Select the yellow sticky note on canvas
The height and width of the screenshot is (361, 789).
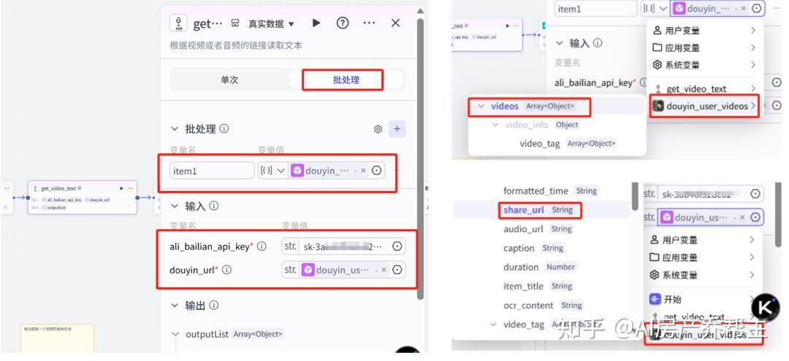click(x=58, y=338)
